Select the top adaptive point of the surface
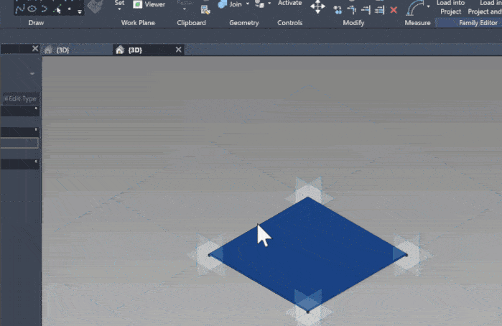 pyautogui.click(x=308, y=197)
